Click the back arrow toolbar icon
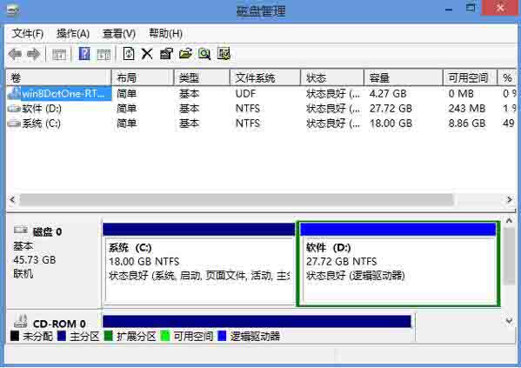This screenshot has width=521, height=368. [16, 54]
